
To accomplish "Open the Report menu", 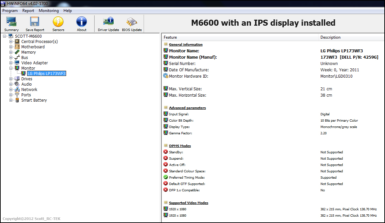I will pos(28,11).
